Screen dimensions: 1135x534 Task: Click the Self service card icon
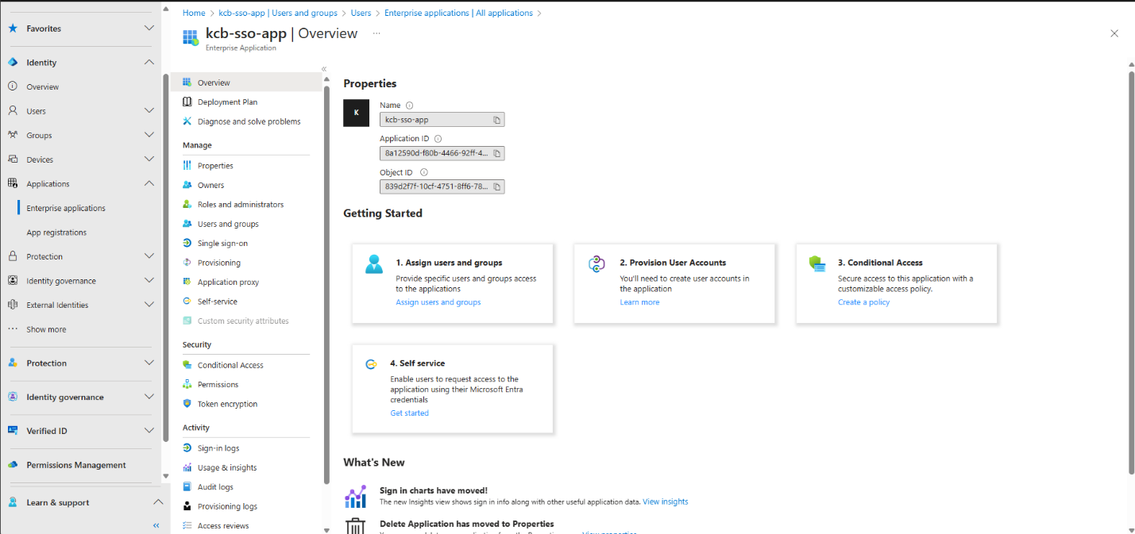[371, 364]
